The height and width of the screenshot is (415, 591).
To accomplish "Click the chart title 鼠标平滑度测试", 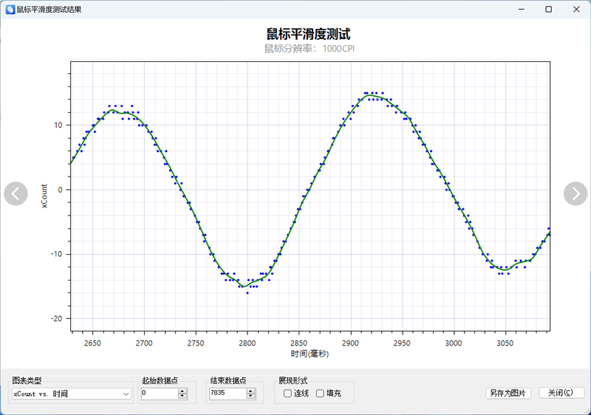I will pyautogui.click(x=308, y=34).
